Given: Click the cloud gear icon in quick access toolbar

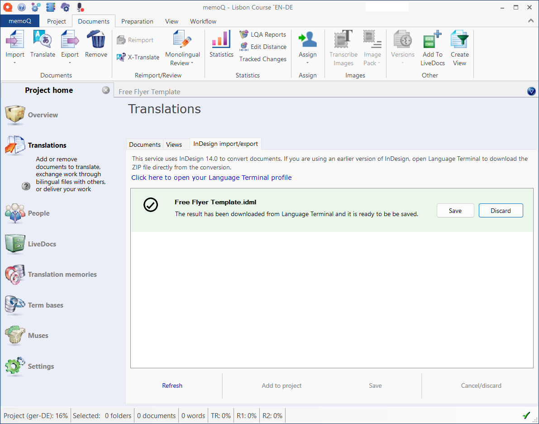Looking at the screenshot, I should point(65,7).
